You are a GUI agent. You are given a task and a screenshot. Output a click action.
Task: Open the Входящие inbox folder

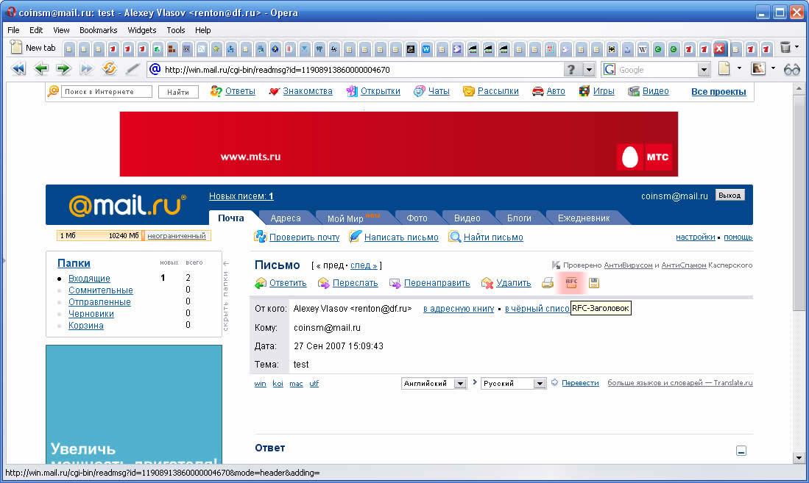tap(89, 279)
